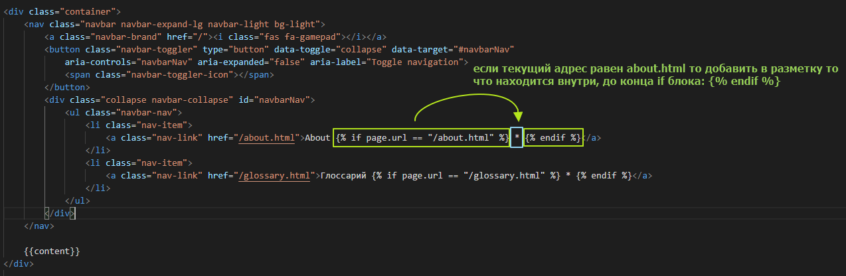Image resolution: width=846 pixels, height=276 pixels.
Task: Click the closing button tag
Action: pos(66,88)
